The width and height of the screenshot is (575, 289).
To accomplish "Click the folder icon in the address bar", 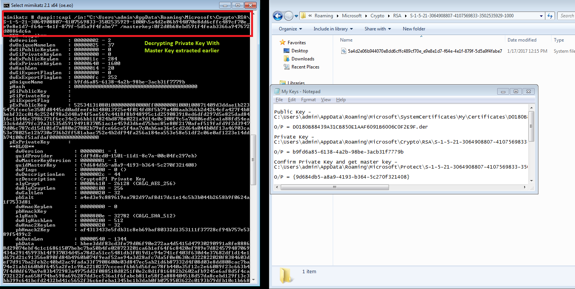I will tap(303, 16).
